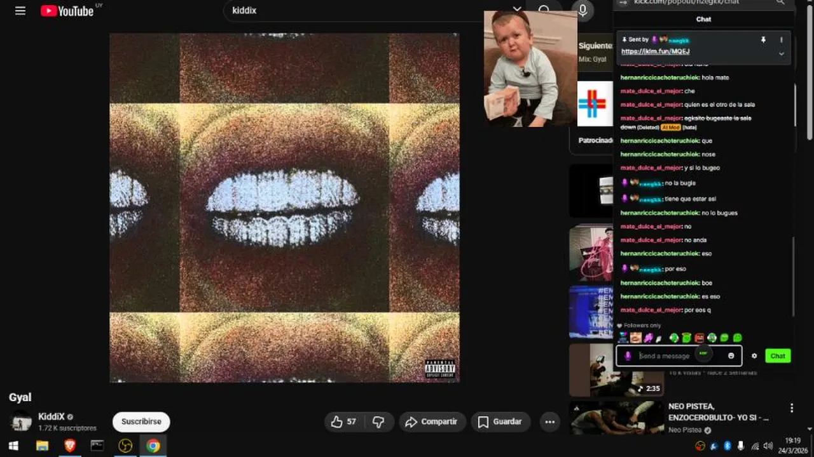Open the KiddiX channel name link
Viewport: 814px width, 457px height.
tap(52, 416)
